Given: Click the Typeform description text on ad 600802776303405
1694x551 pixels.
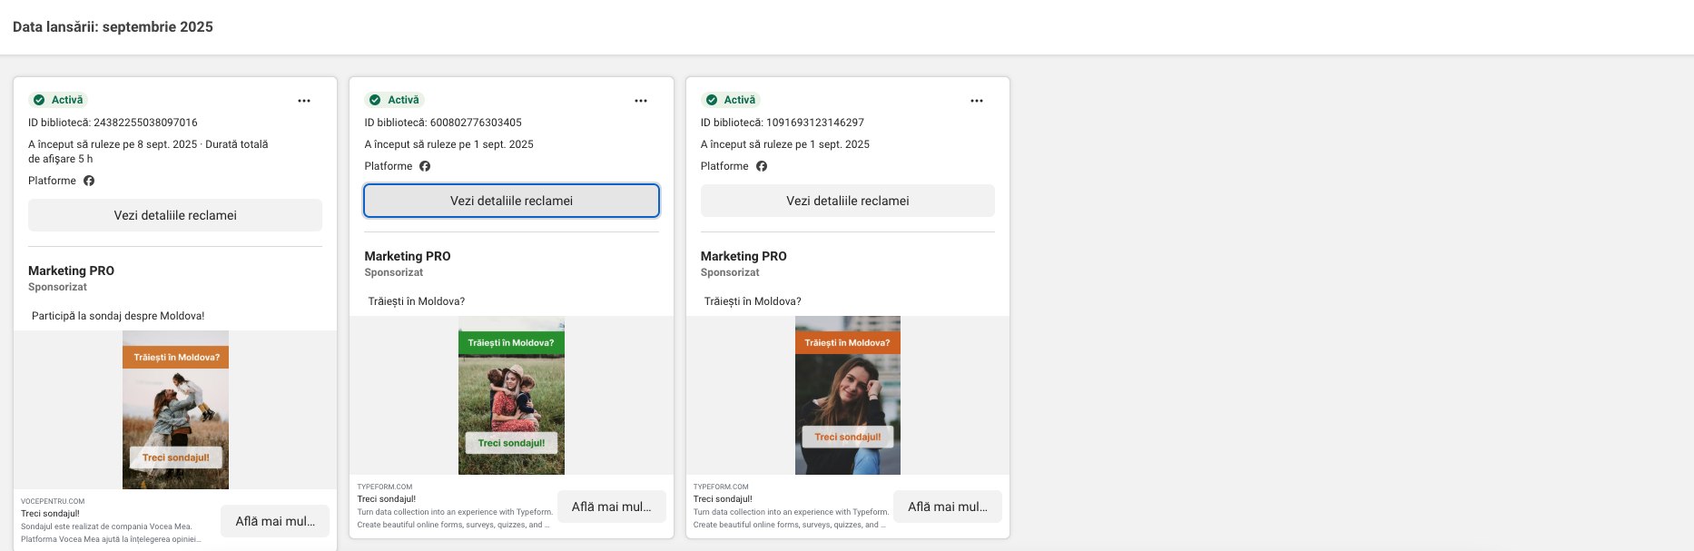Looking at the screenshot, I should [455, 518].
